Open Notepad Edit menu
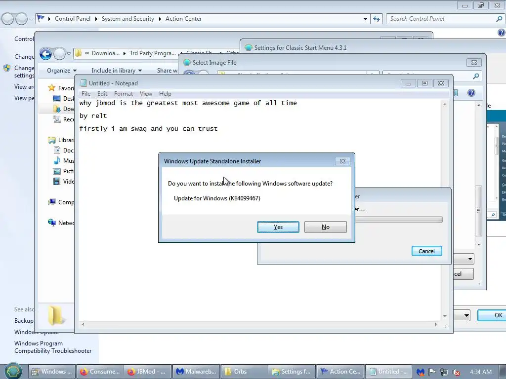 click(x=102, y=94)
